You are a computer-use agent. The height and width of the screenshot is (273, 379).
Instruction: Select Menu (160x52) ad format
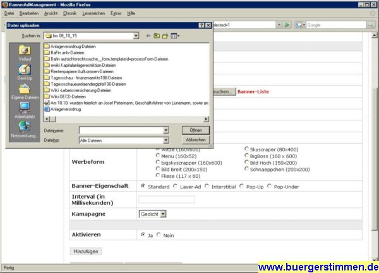click(158, 156)
